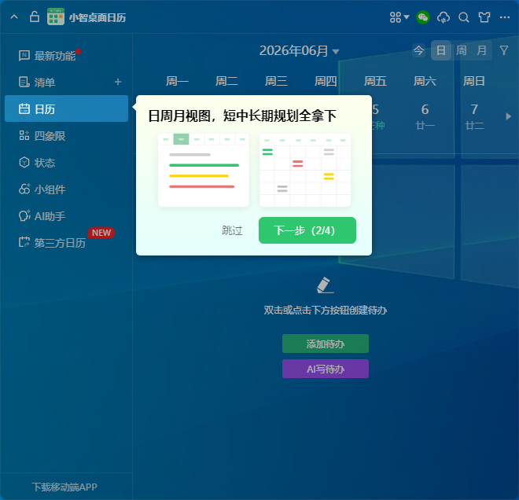Open the WeChat icon

point(423,17)
